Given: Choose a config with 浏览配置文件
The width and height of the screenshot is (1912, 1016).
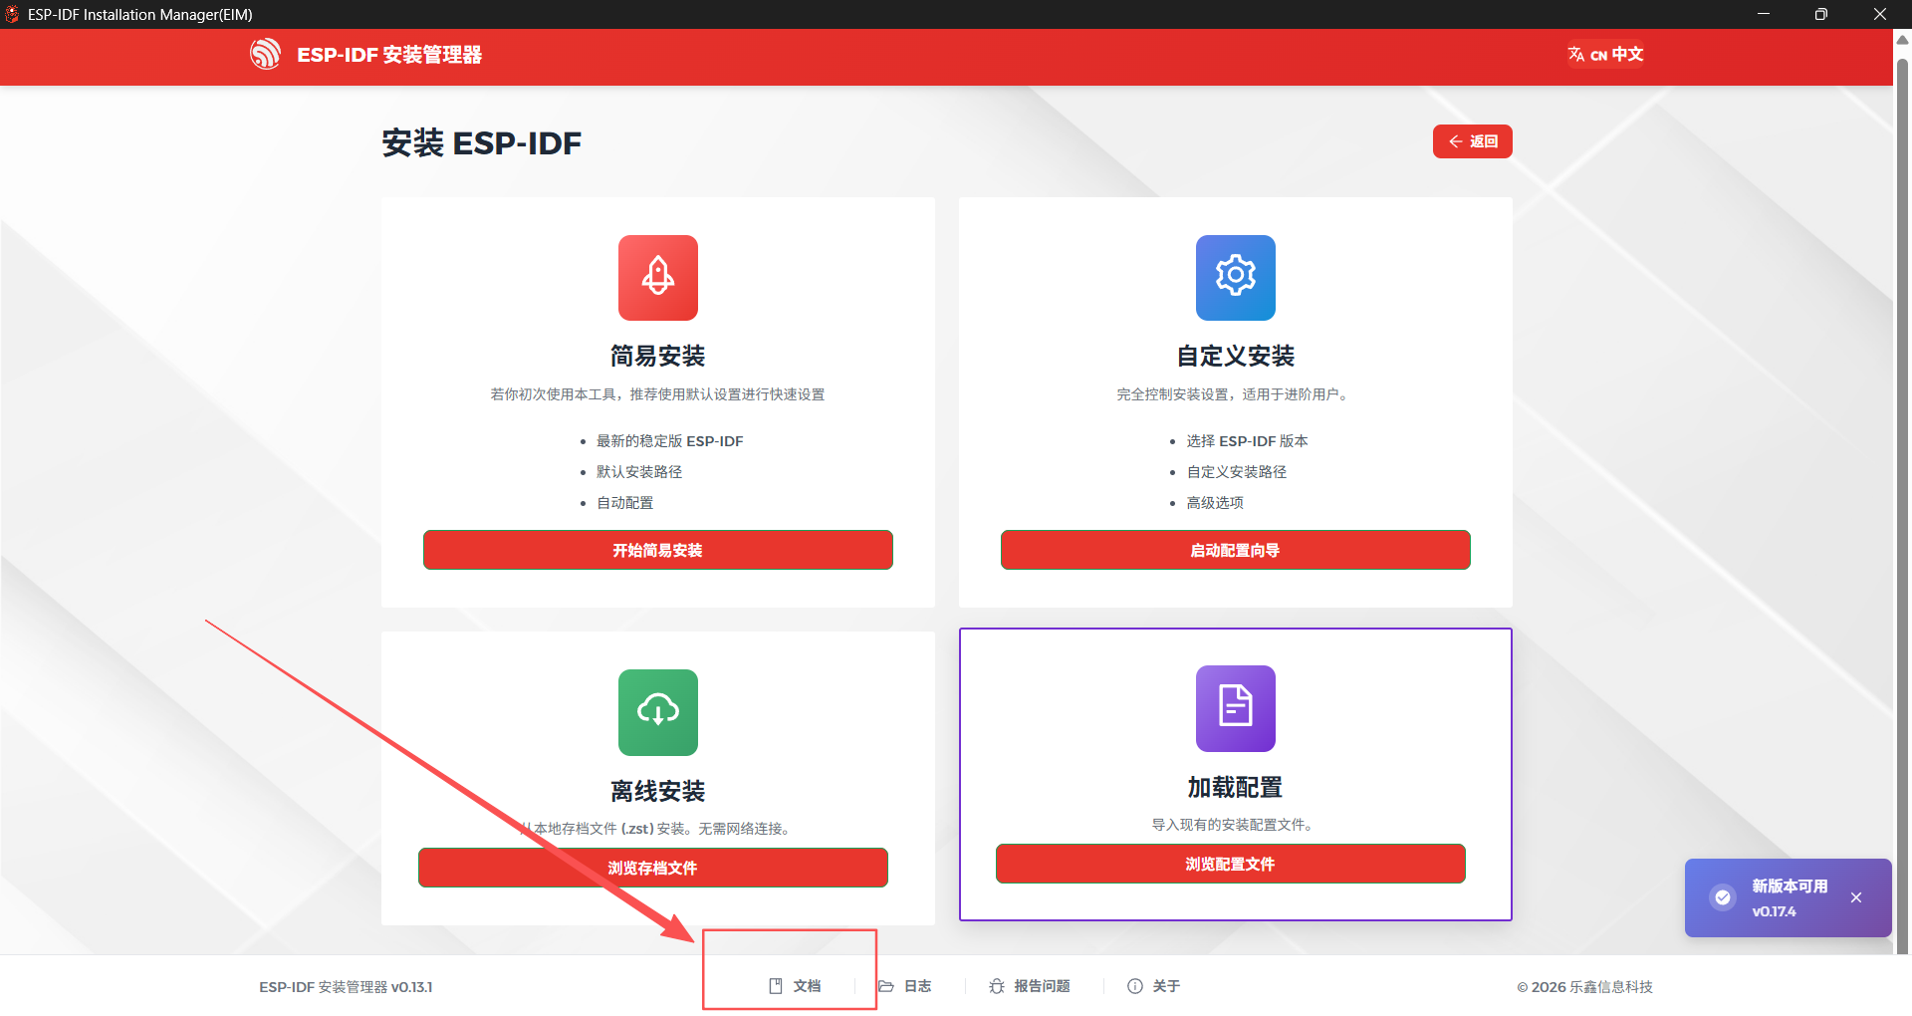Looking at the screenshot, I should (x=1231, y=864).
